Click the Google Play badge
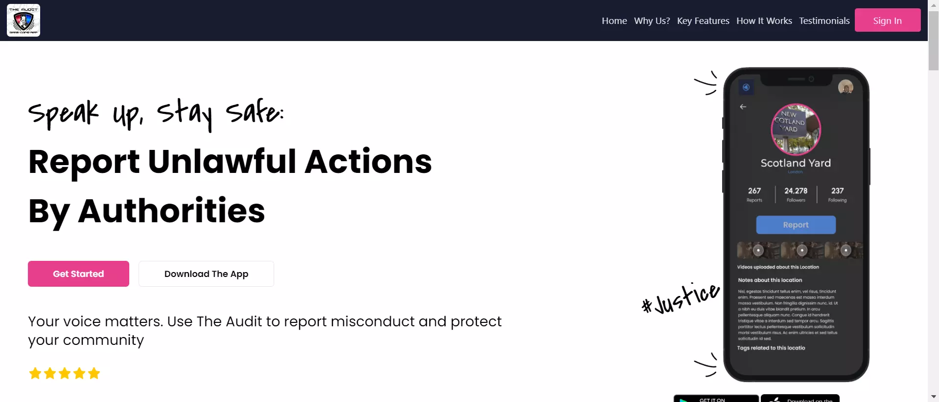939x402 pixels. point(716,398)
